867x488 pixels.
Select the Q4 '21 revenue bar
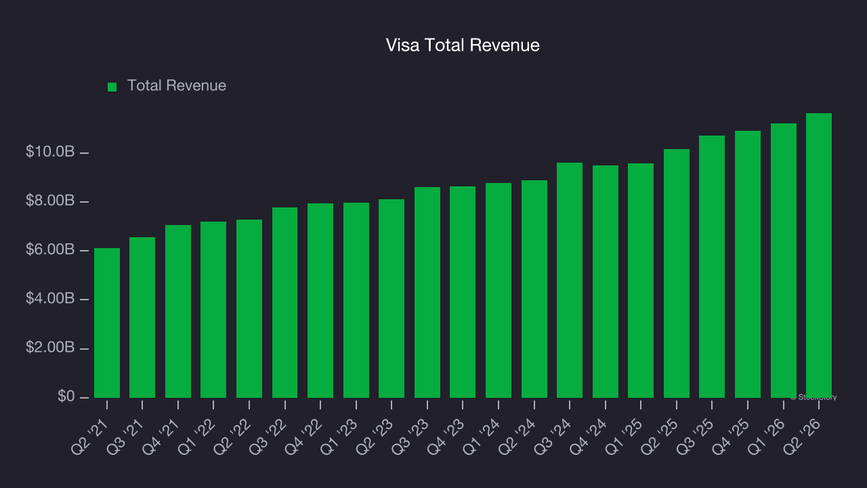click(178, 311)
